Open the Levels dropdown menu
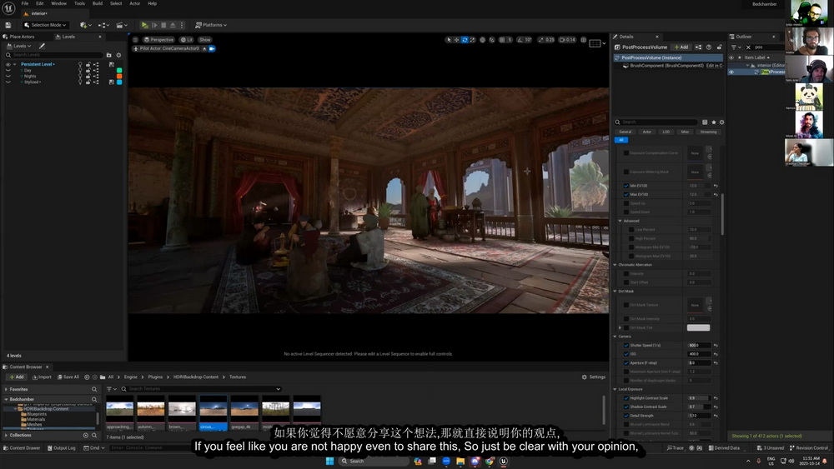 tap(19, 46)
